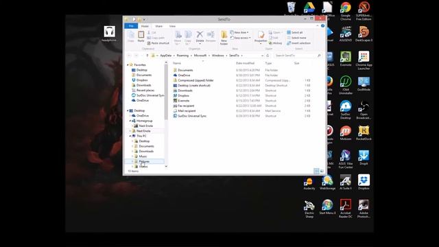Open the Evernote desktop shortcut
Image resolution: width=439 pixels, height=247 pixels.
click(346, 59)
